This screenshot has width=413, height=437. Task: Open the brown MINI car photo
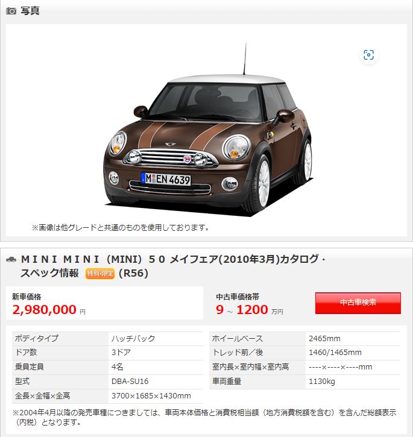click(x=208, y=130)
